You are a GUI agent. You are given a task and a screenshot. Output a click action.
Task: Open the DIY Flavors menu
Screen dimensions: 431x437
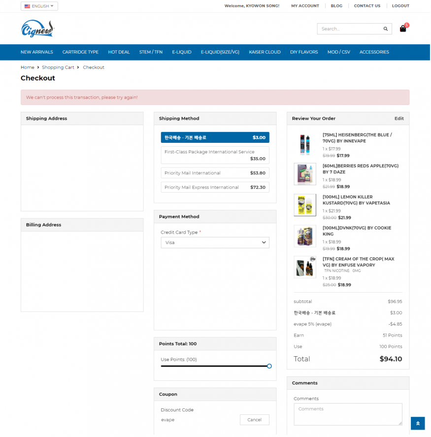click(304, 52)
